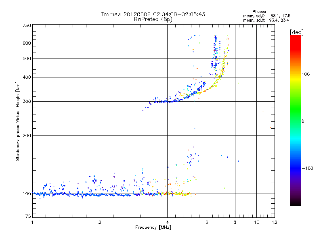Click x-axis tick label "1"
This screenshot has height=242, width=323.
point(32,222)
